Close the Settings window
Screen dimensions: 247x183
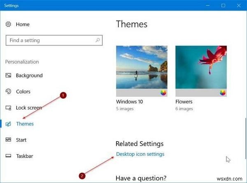point(239,5)
